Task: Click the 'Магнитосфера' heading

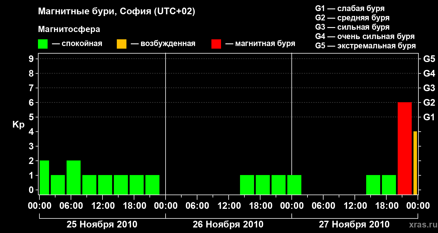Action: tap(69, 29)
